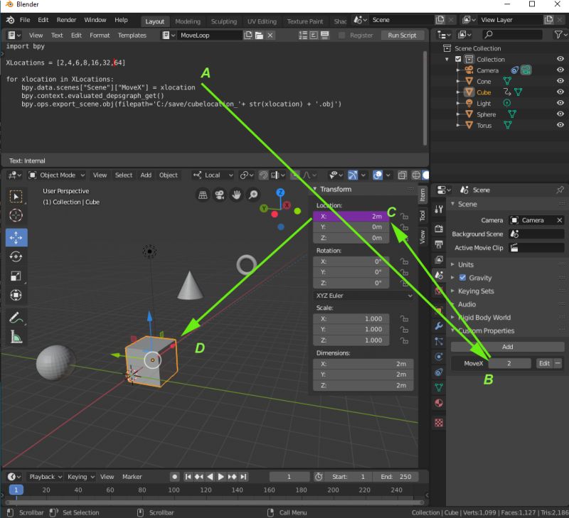
Task: Select the Annotate pencil tool
Action: pyautogui.click(x=16, y=318)
